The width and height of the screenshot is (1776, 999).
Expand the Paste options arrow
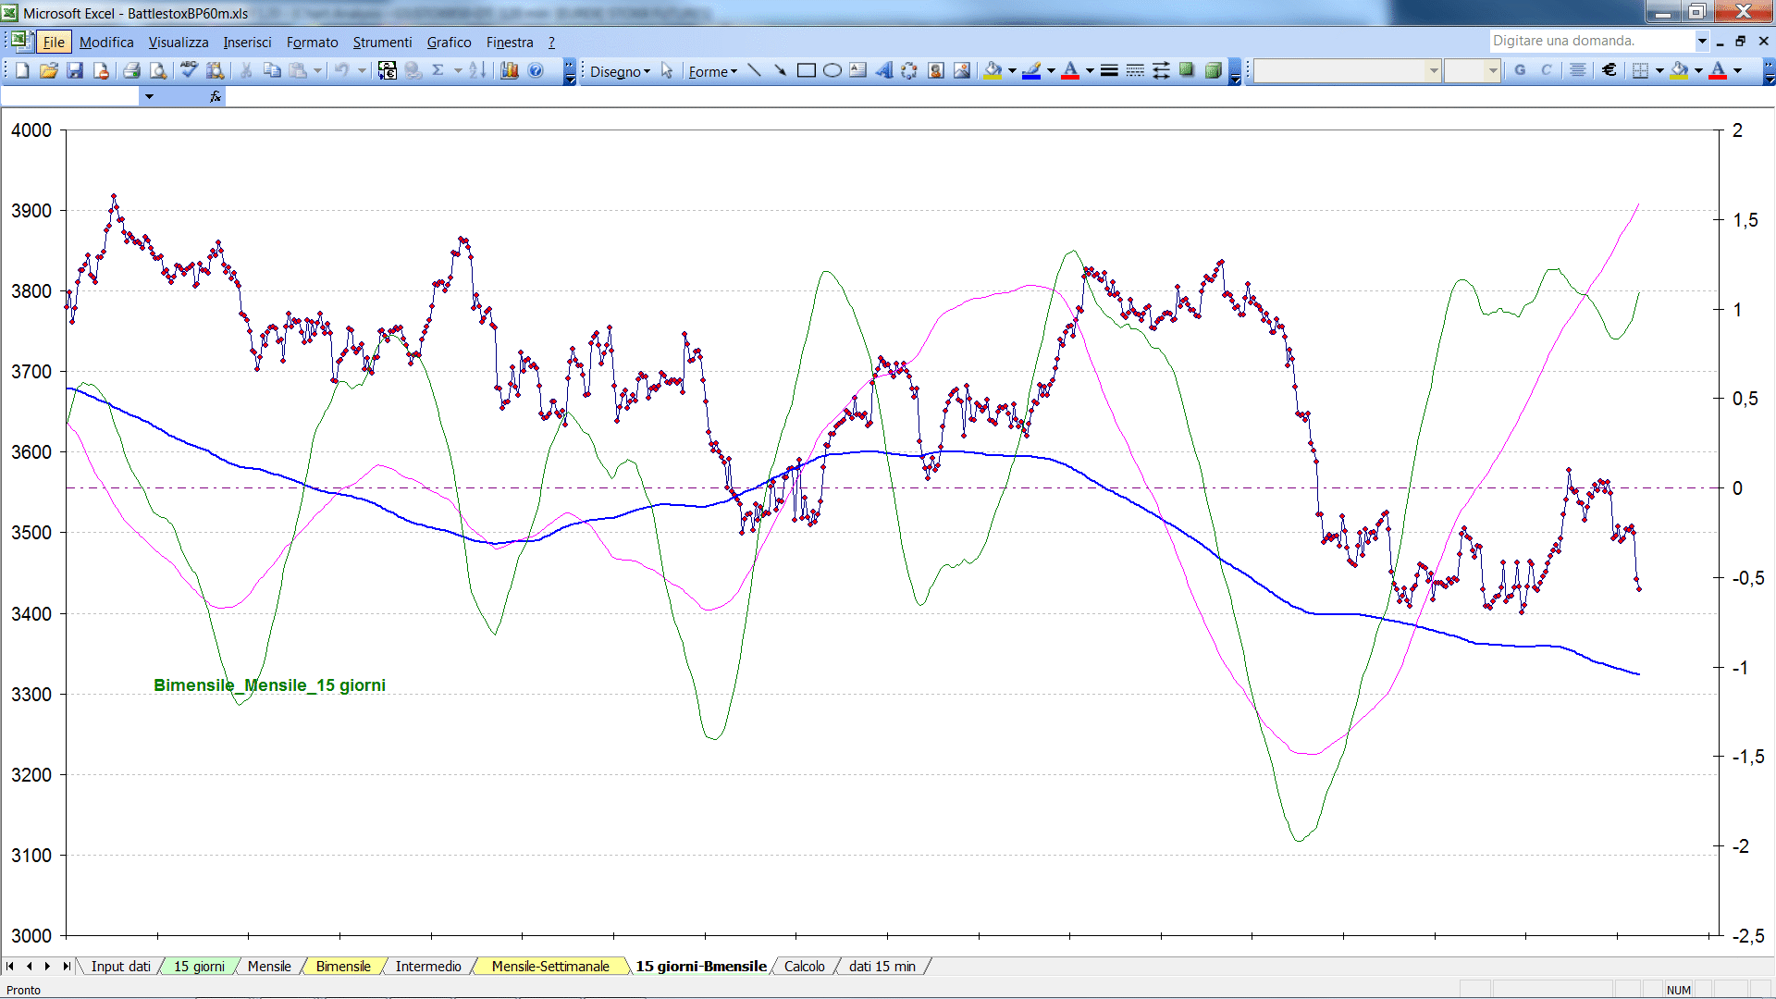coord(318,70)
